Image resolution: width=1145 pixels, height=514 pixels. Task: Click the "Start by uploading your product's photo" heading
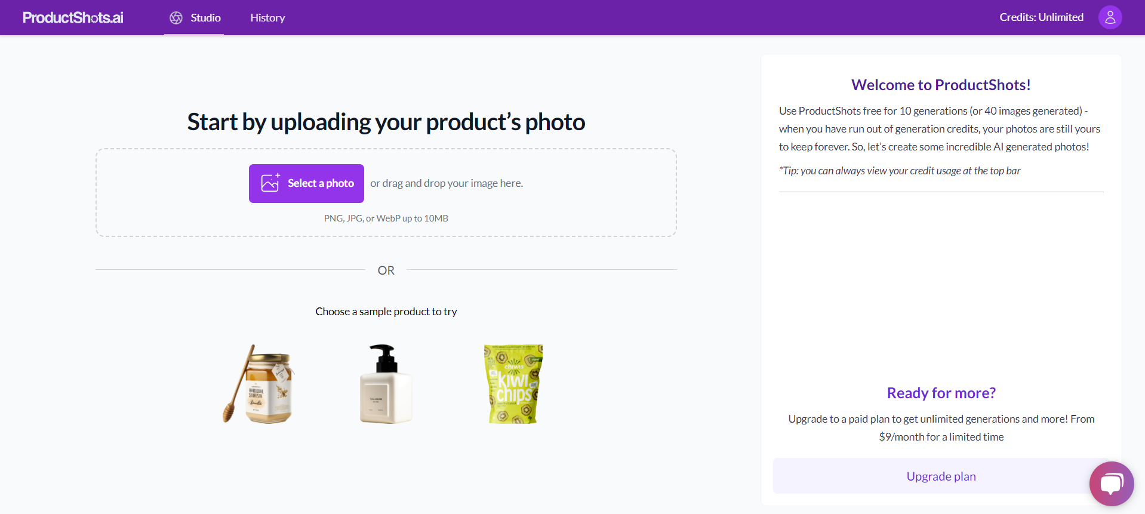[x=386, y=122]
